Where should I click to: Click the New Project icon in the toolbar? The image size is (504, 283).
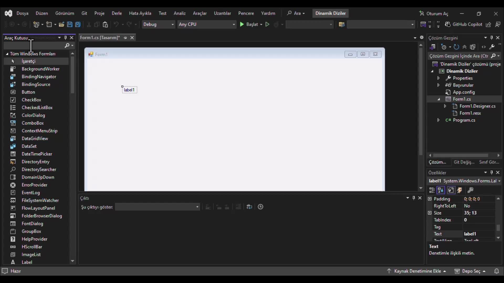coord(36,24)
